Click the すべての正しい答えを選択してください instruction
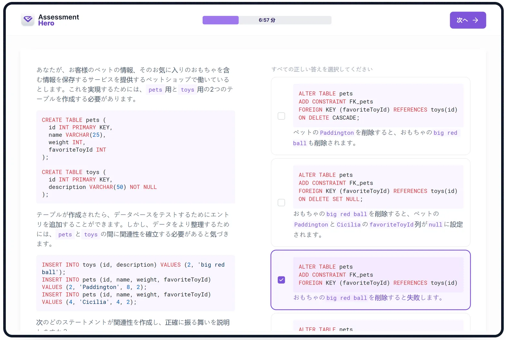The width and height of the screenshot is (506, 340). (x=322, y=69)
